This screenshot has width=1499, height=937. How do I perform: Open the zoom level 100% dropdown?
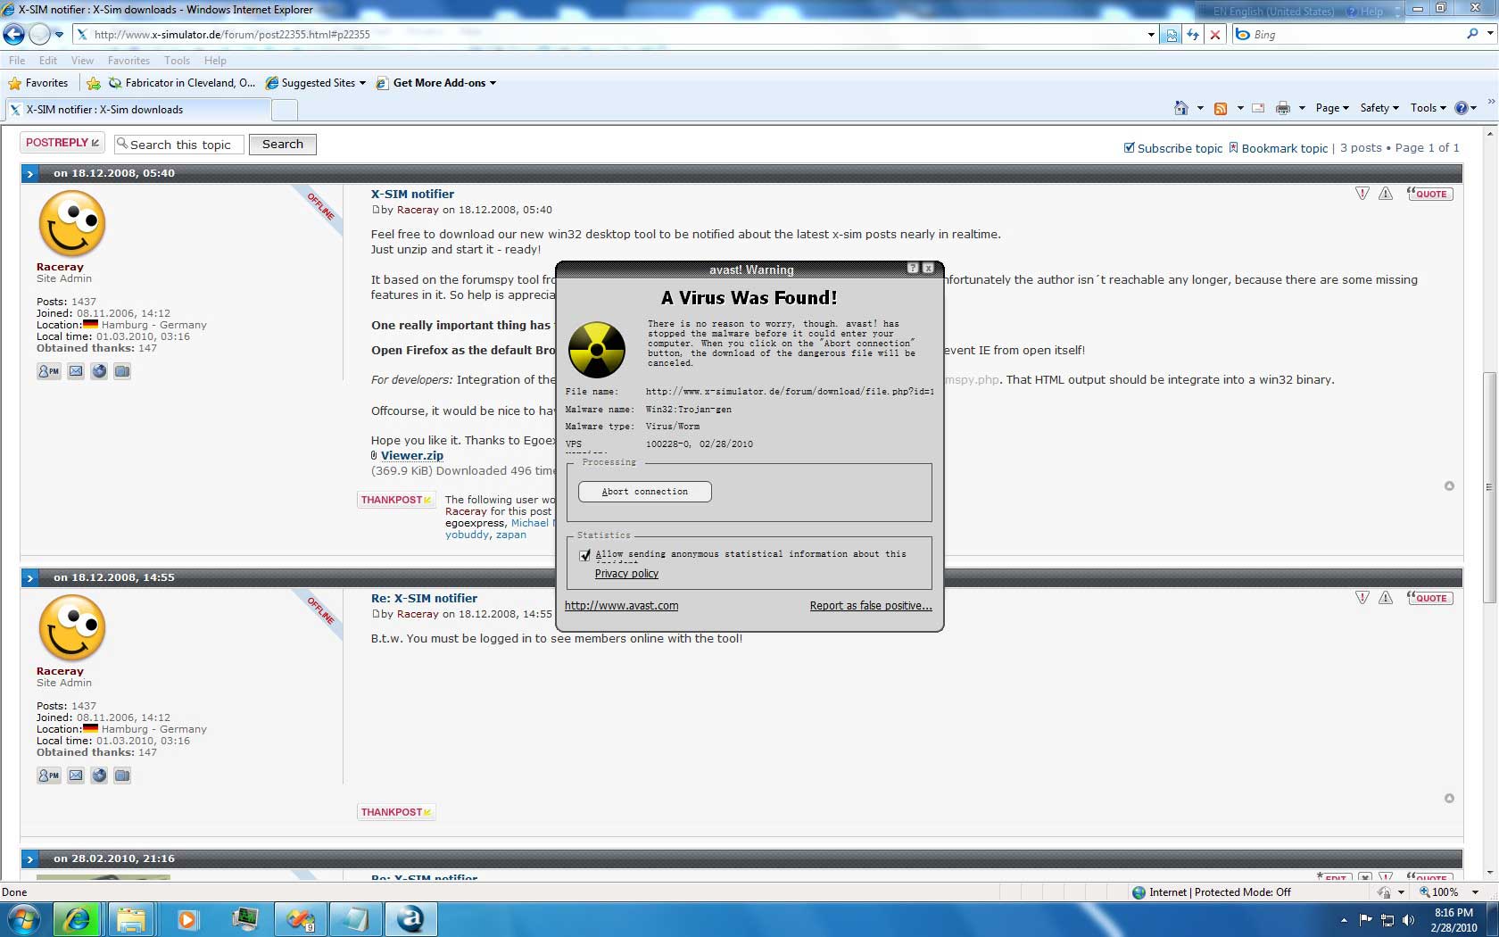point(1475,892)
